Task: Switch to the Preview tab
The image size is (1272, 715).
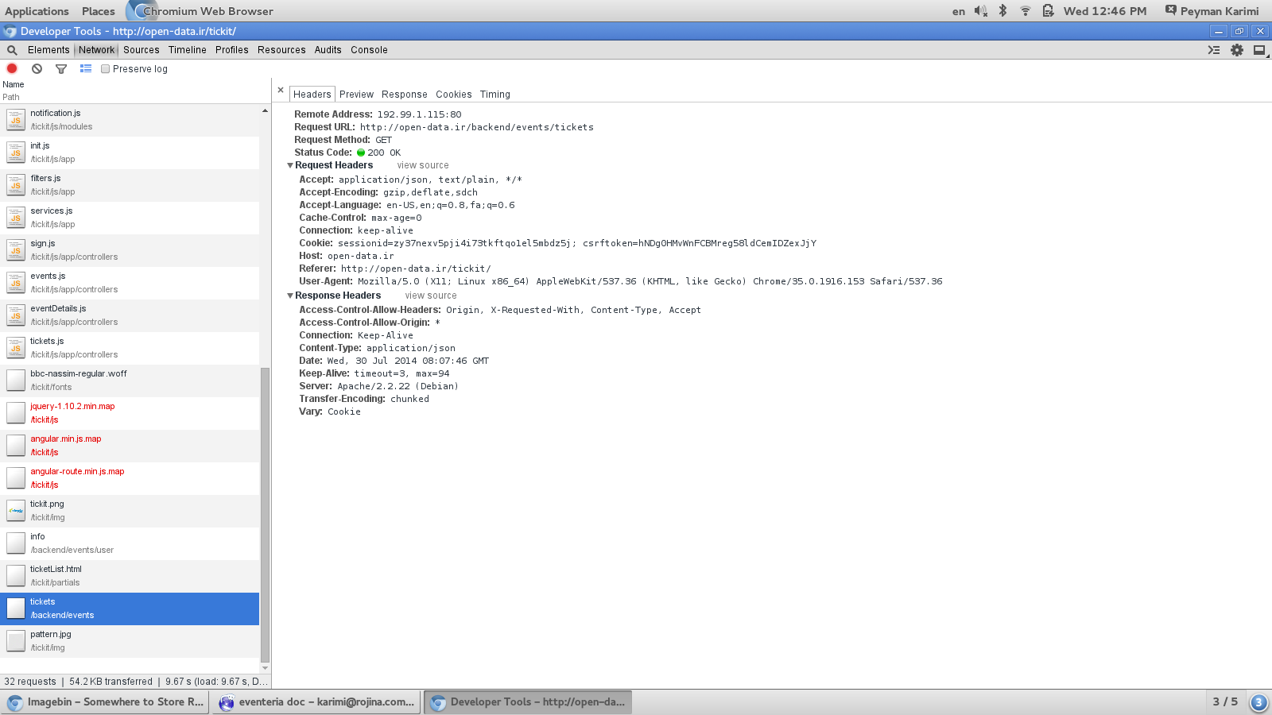Action: coord(356,95)
